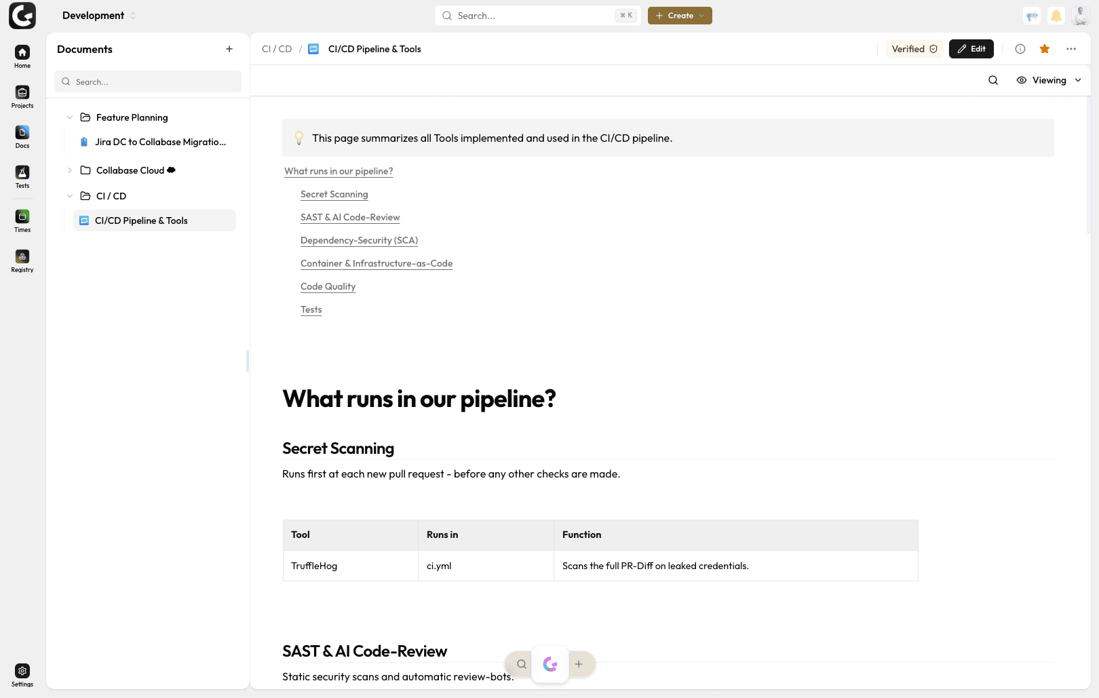
Task: Jump to Code Quality link
Action: [x=328, y=286]
